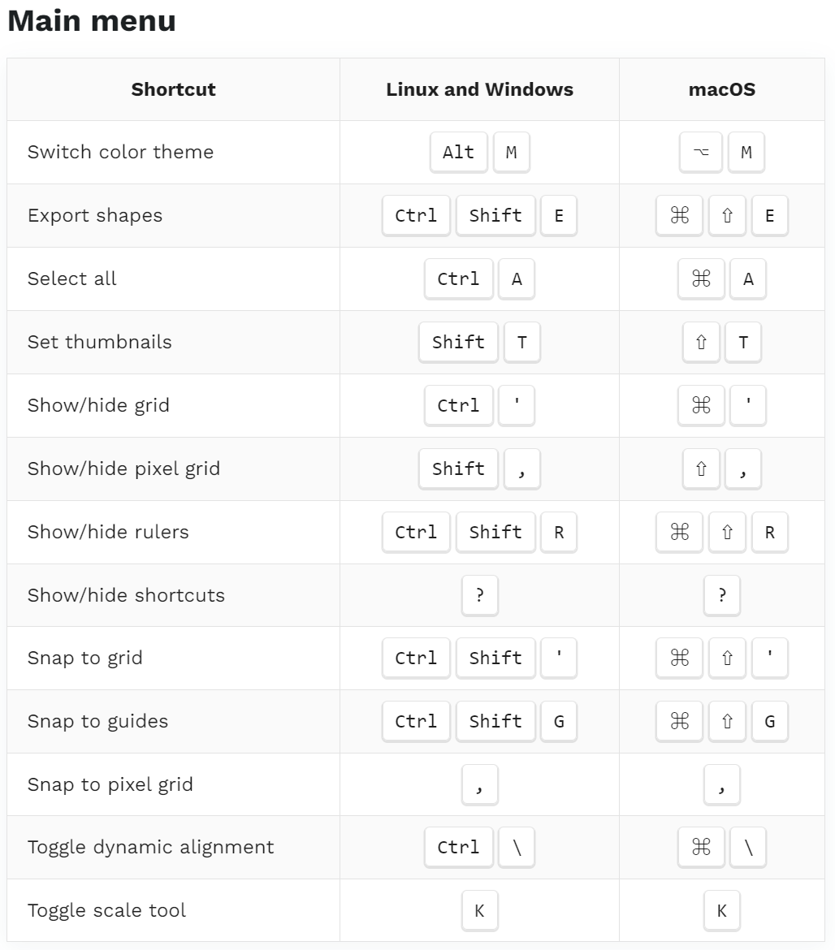Image resolution: width=835 pixels, height=950 pixels.
Task: Click the Ctrl key in Snap to grid row
Action: click(x=416, y=659)
